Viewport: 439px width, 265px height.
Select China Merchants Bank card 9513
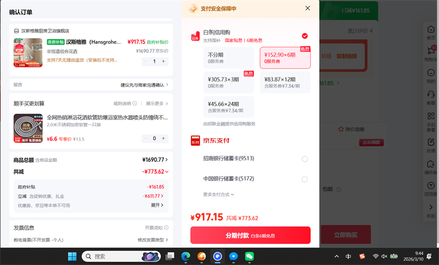[x=305, y=159]
